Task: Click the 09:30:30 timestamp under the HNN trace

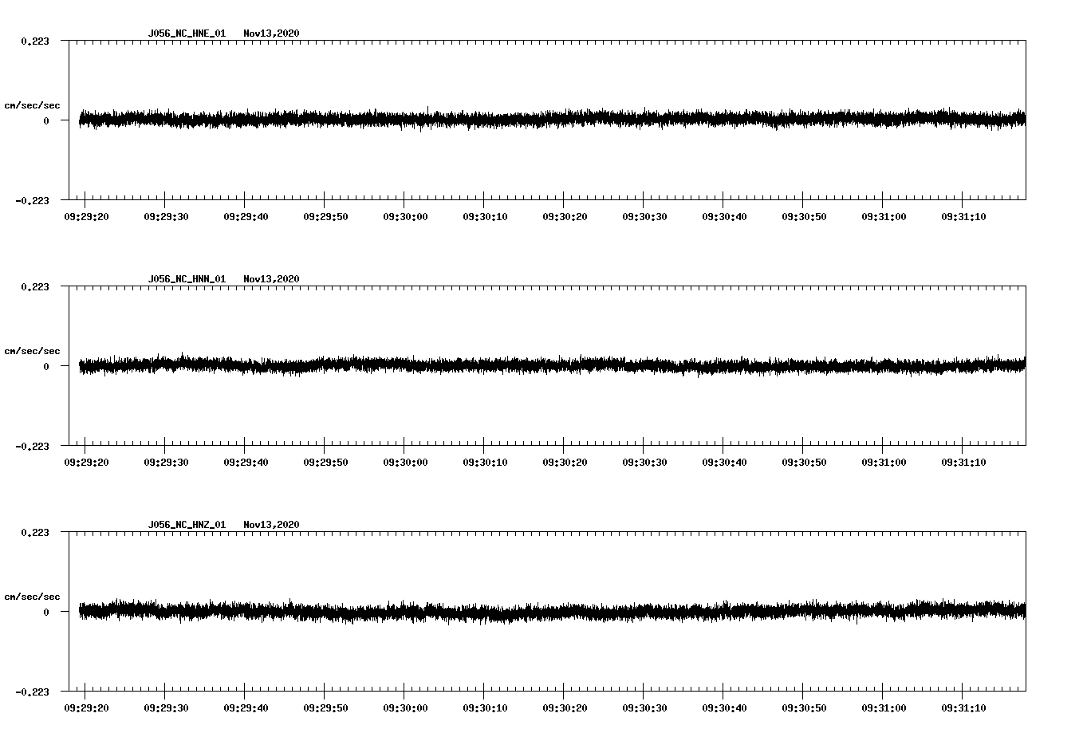Action: click(644, 460)
